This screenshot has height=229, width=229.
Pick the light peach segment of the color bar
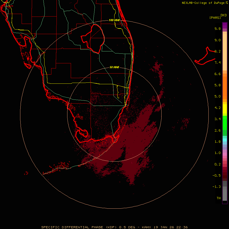[225, 52]
